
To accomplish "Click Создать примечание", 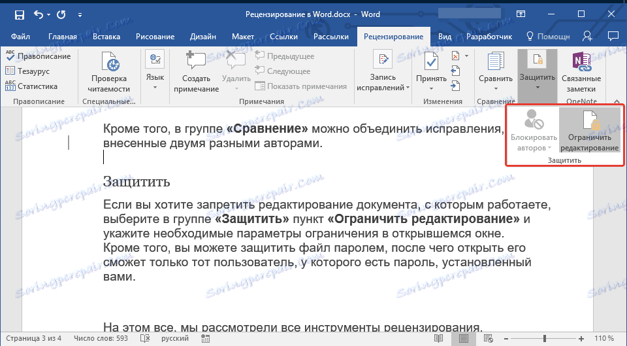I will (197, 72).
